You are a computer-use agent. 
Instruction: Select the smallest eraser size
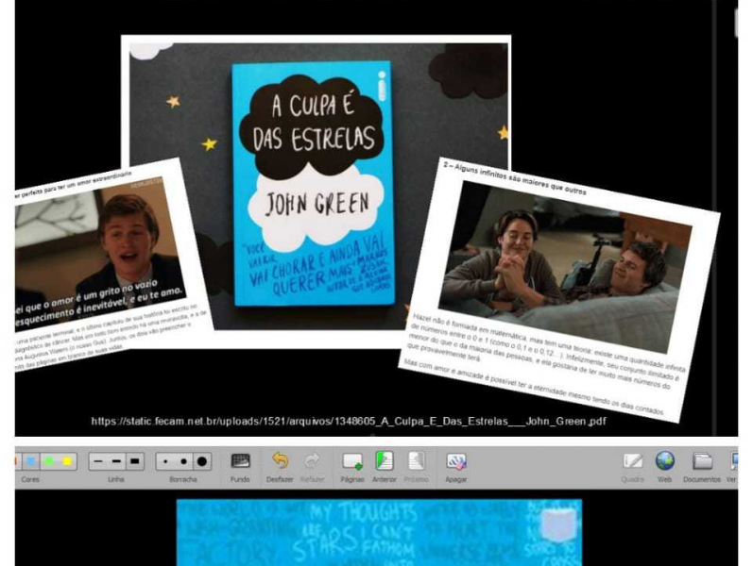[165, 462]
